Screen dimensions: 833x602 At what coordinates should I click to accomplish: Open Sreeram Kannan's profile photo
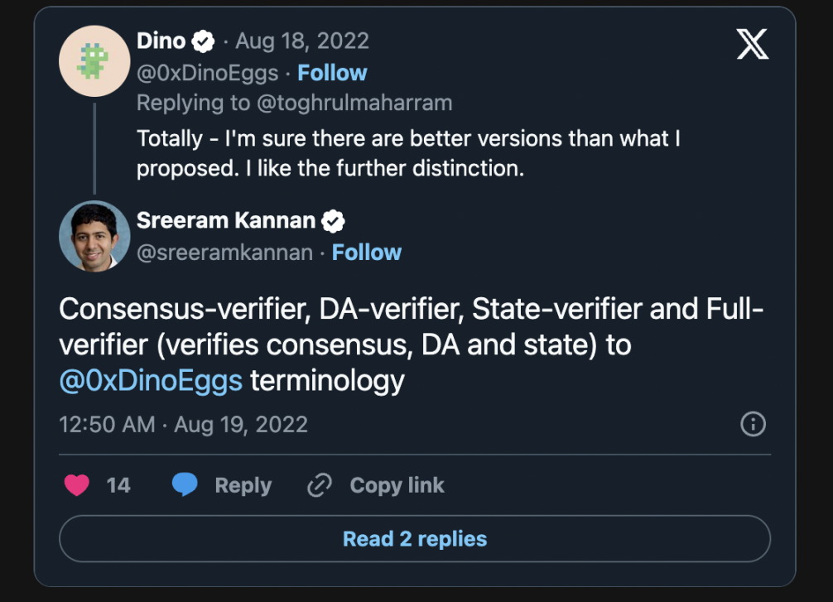click(94, 236)
